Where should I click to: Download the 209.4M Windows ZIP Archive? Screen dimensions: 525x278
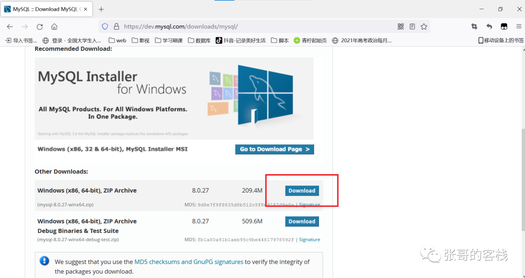[x=302, y=191]
